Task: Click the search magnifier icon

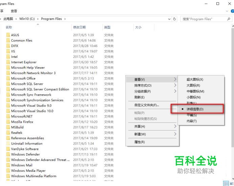Action: pos(229,19)
